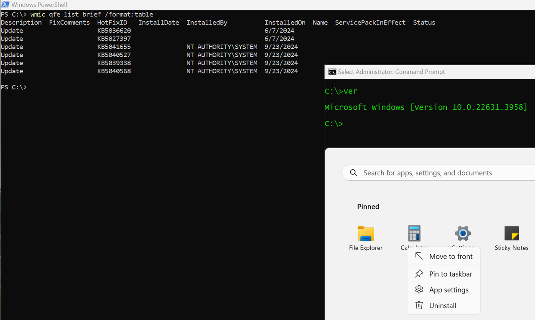Image resolution: width=535 pixels, height=320 pixels.
Task: Open the Settings gear pinned icon
Action: click(463, 234)
